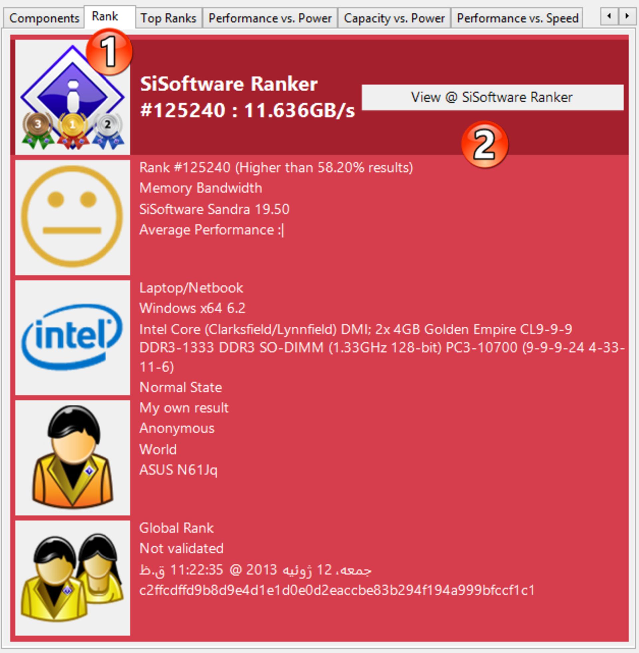Click the SiSoftware Sandra logo icon
The height and width of the screenshot is (653, 639).
[x=73, y=97]
